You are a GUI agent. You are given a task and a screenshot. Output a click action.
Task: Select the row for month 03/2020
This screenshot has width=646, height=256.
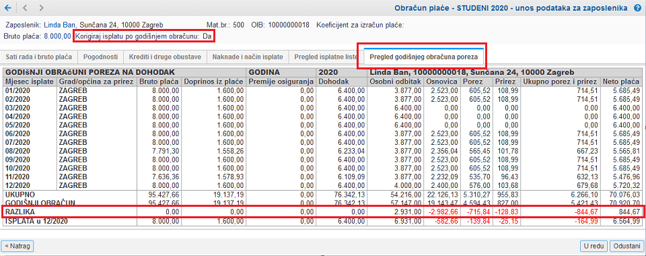click(322, 107)
